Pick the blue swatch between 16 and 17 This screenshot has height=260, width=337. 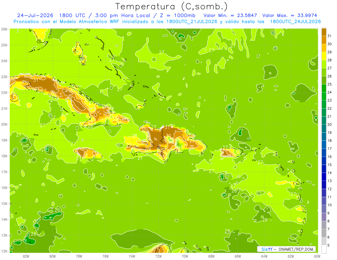coord(324,153)
